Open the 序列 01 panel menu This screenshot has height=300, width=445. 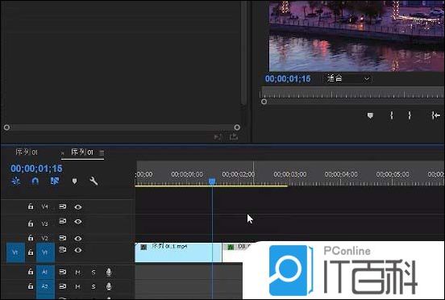point(102,153)
